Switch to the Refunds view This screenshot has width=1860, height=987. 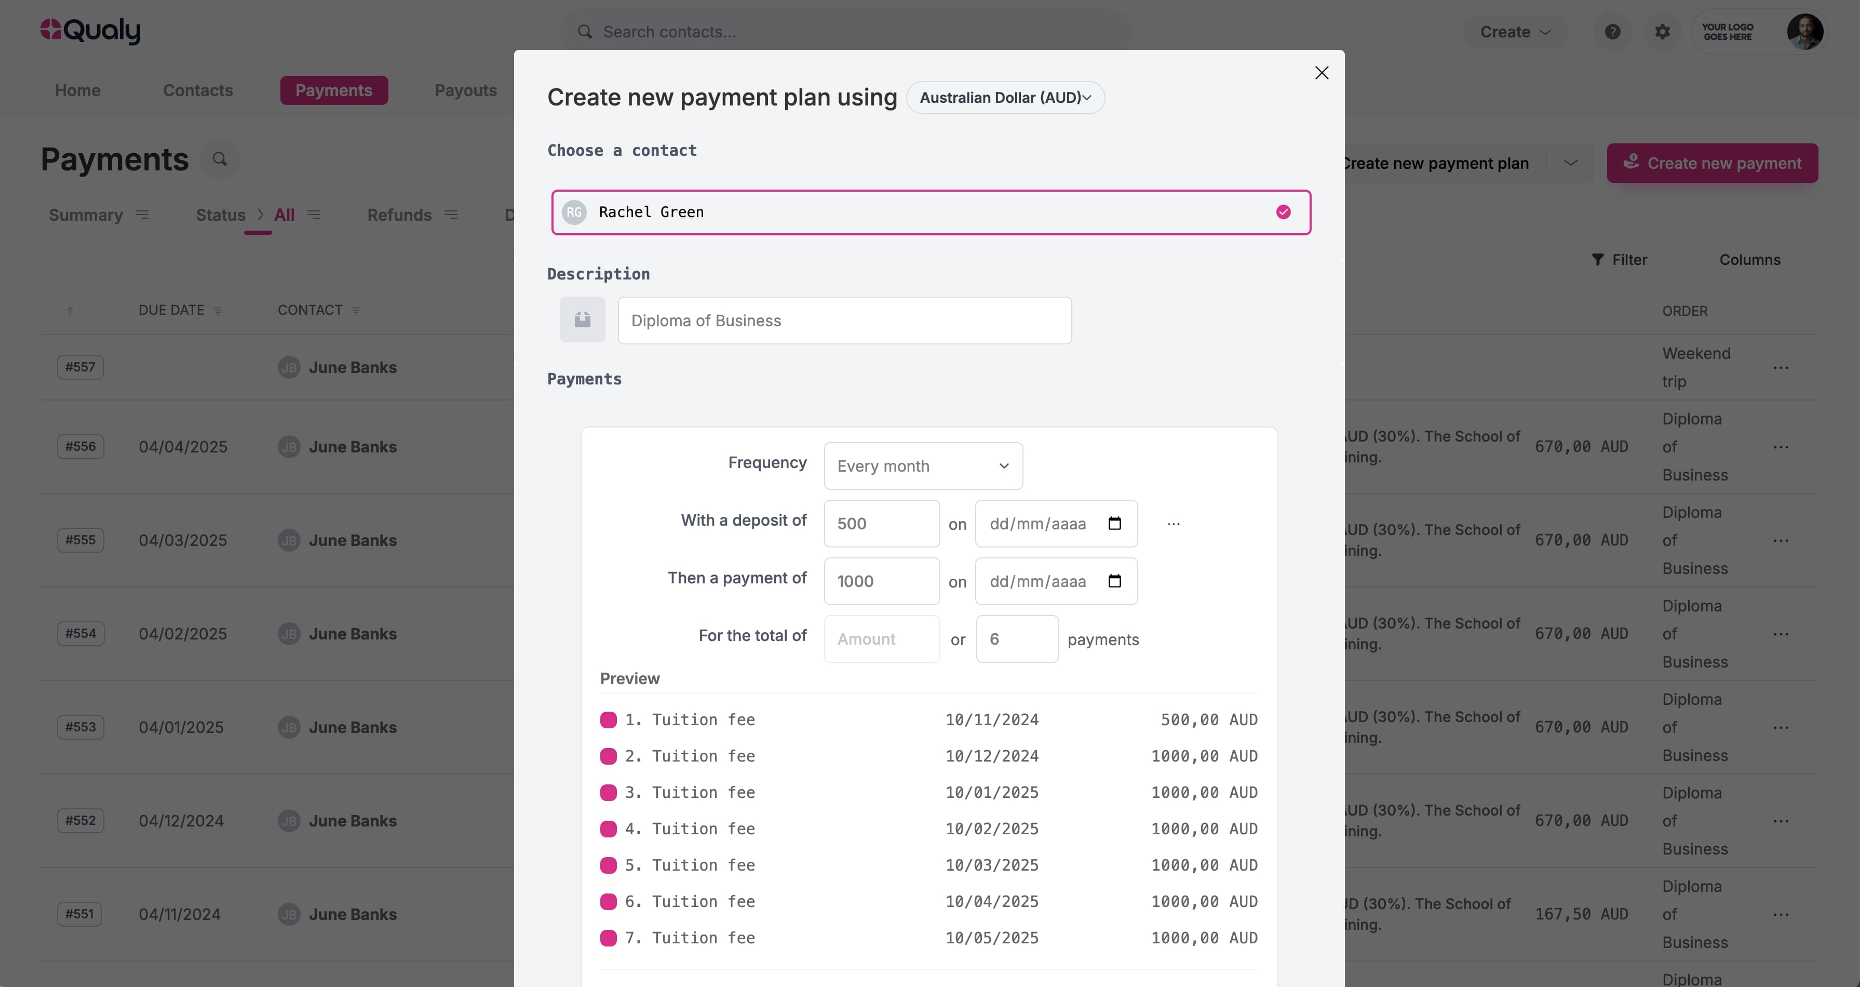pos(399,215)
